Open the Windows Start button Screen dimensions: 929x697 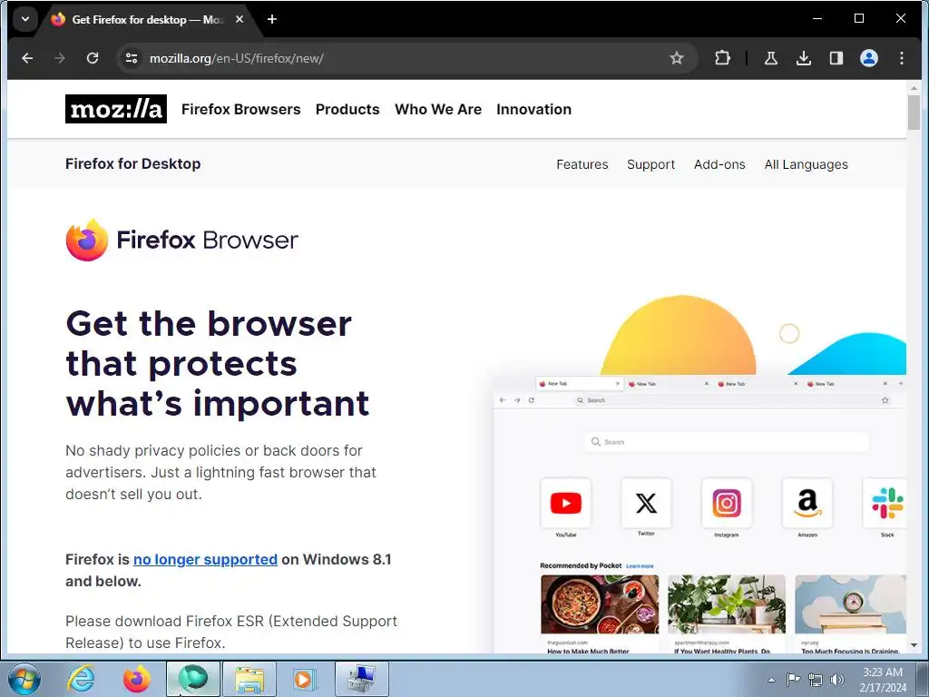click(x=24, y=679)
